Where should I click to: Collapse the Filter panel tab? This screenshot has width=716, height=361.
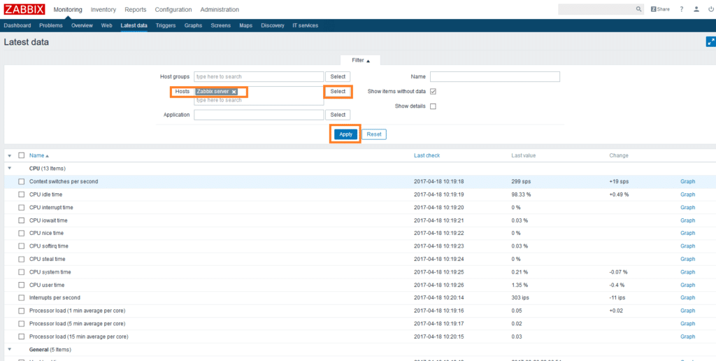coord(361,61)
